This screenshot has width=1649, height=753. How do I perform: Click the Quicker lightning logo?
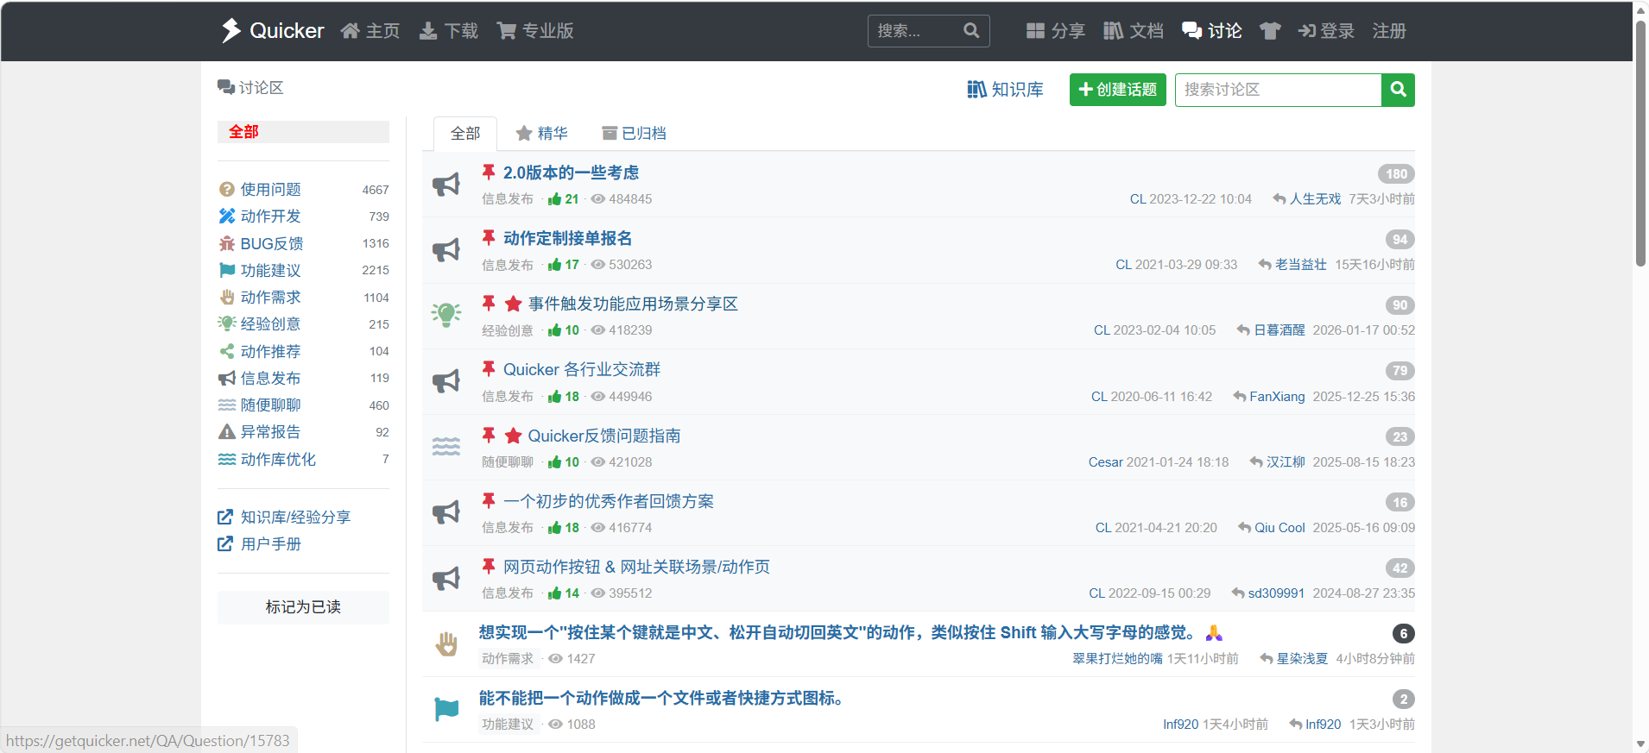[x=231, y=30]
